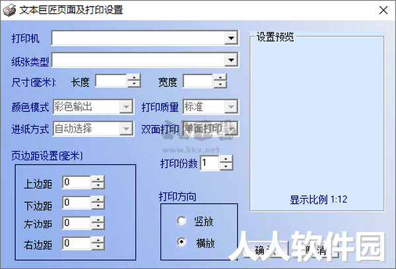Increase the 宽度 width value
The image size is (396, 269).
coord(220,78)
